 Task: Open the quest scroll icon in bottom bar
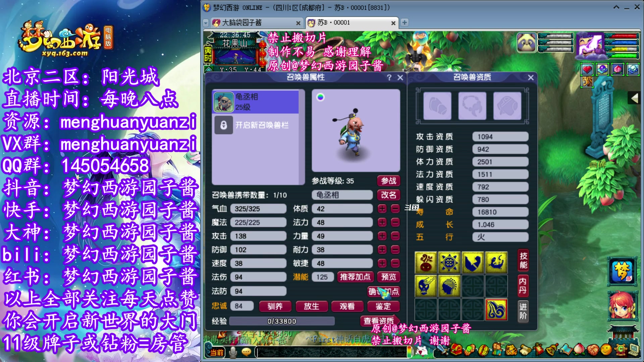(x=526, y=350)
